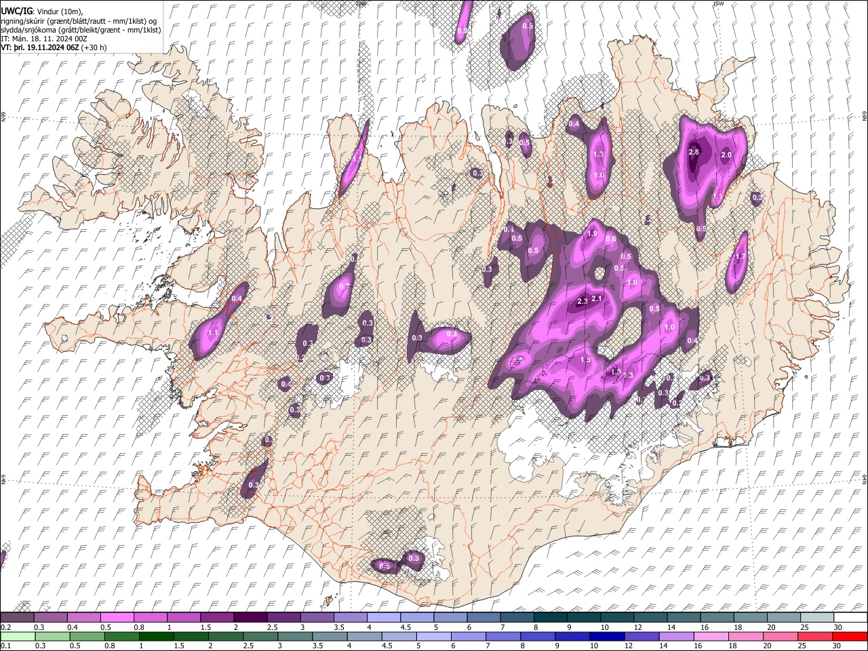Click the '1.7' value in the eastern snow streak
Viewport: 868px width, 651px height.
741,257
